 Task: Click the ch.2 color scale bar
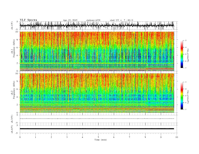[x=182, y=96]
